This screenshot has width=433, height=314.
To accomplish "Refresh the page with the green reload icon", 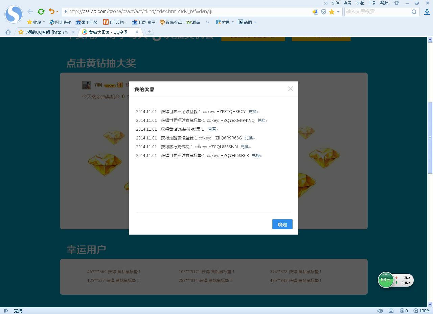I will click(x=41, y=11).
